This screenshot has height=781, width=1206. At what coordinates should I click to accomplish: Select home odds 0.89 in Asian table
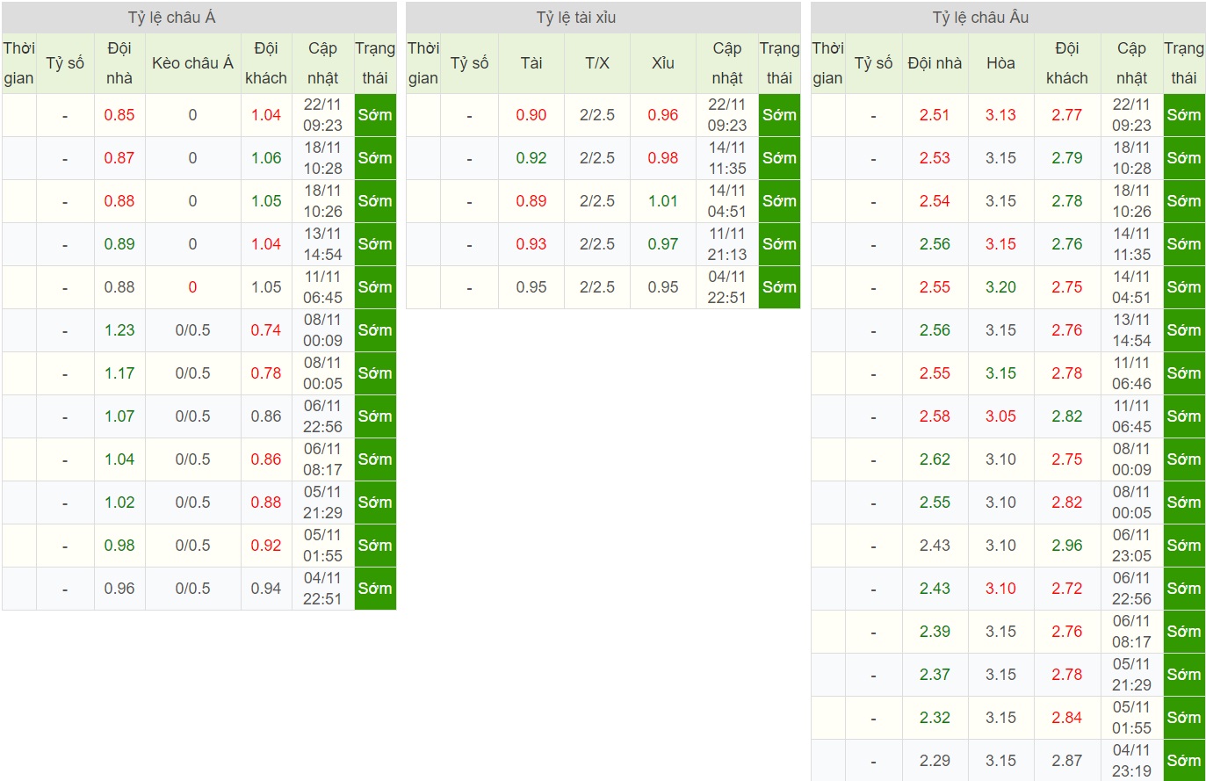(119, 244)
